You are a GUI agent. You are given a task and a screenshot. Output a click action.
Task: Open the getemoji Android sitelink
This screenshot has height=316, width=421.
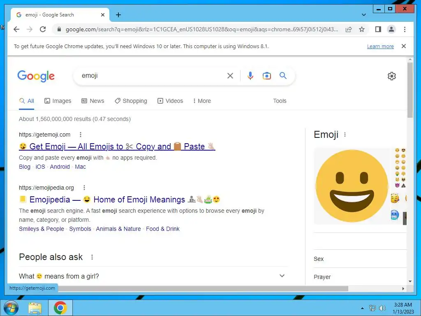pos(60,167)
